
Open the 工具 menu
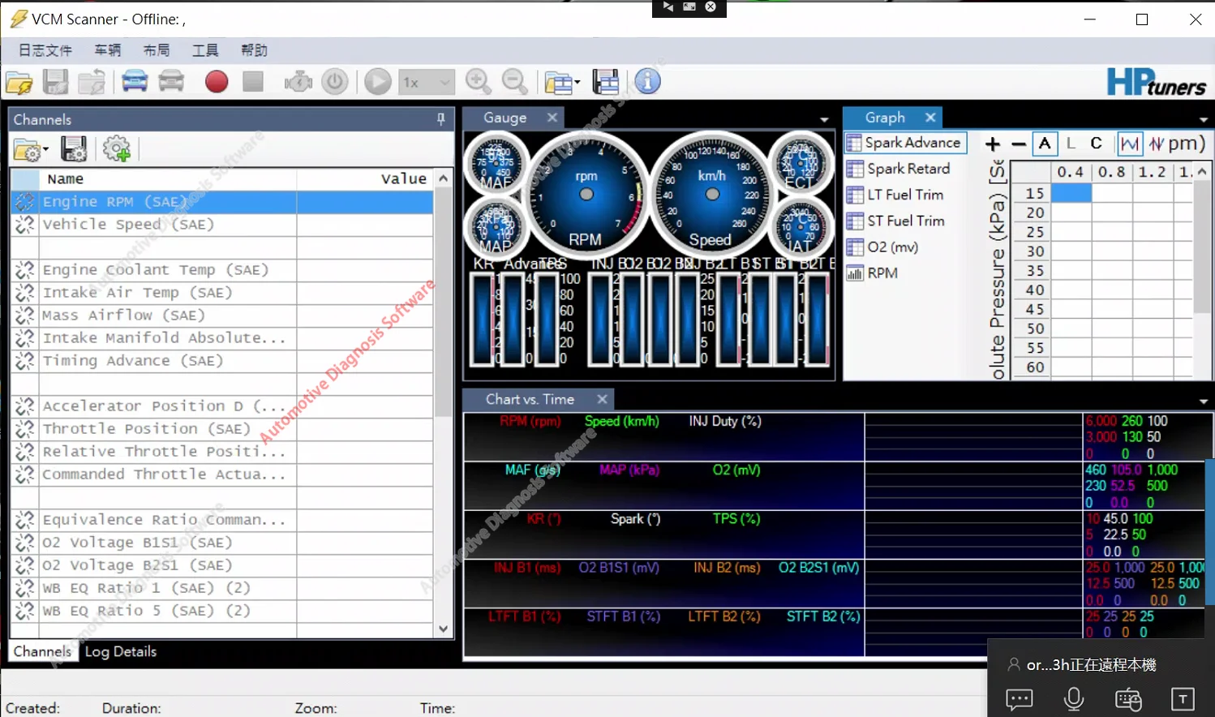pos(205,50)
